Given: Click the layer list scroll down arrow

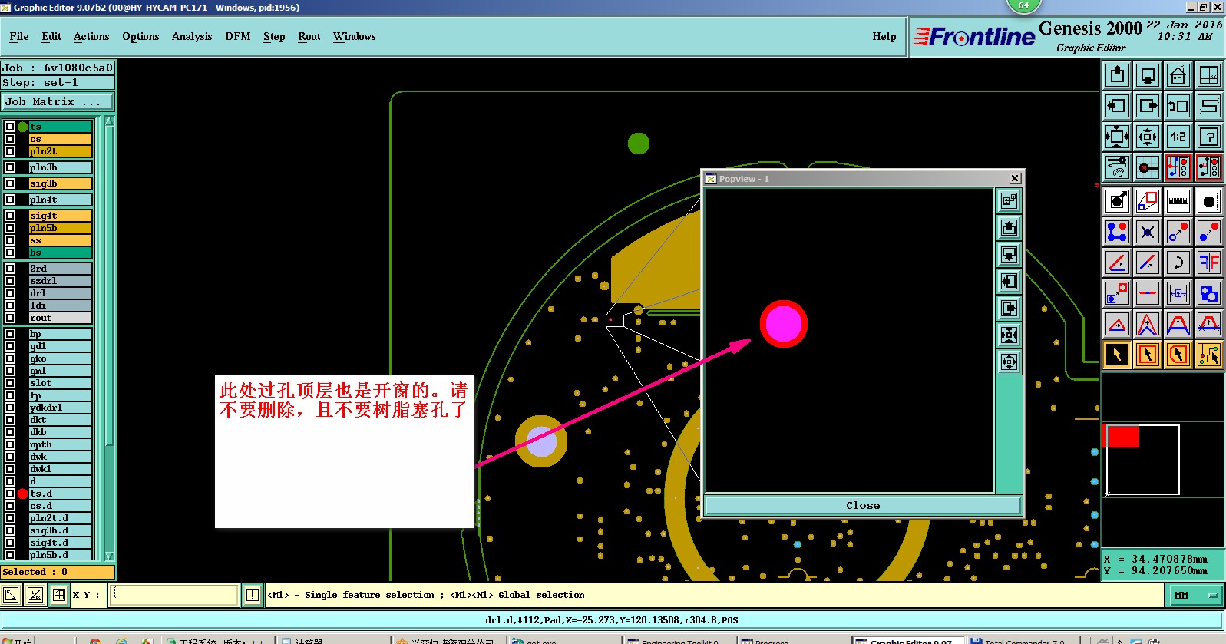Looking at the screenshot, I should [109, 556].
